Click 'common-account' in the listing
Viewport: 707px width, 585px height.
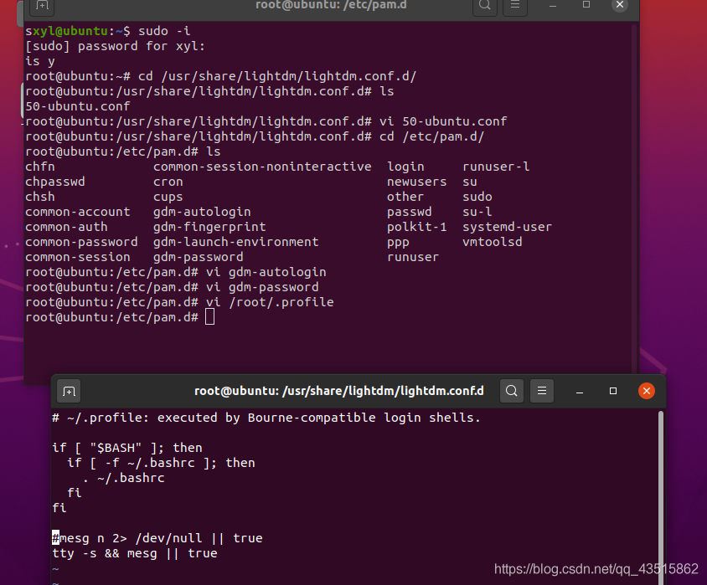point(78,212)
